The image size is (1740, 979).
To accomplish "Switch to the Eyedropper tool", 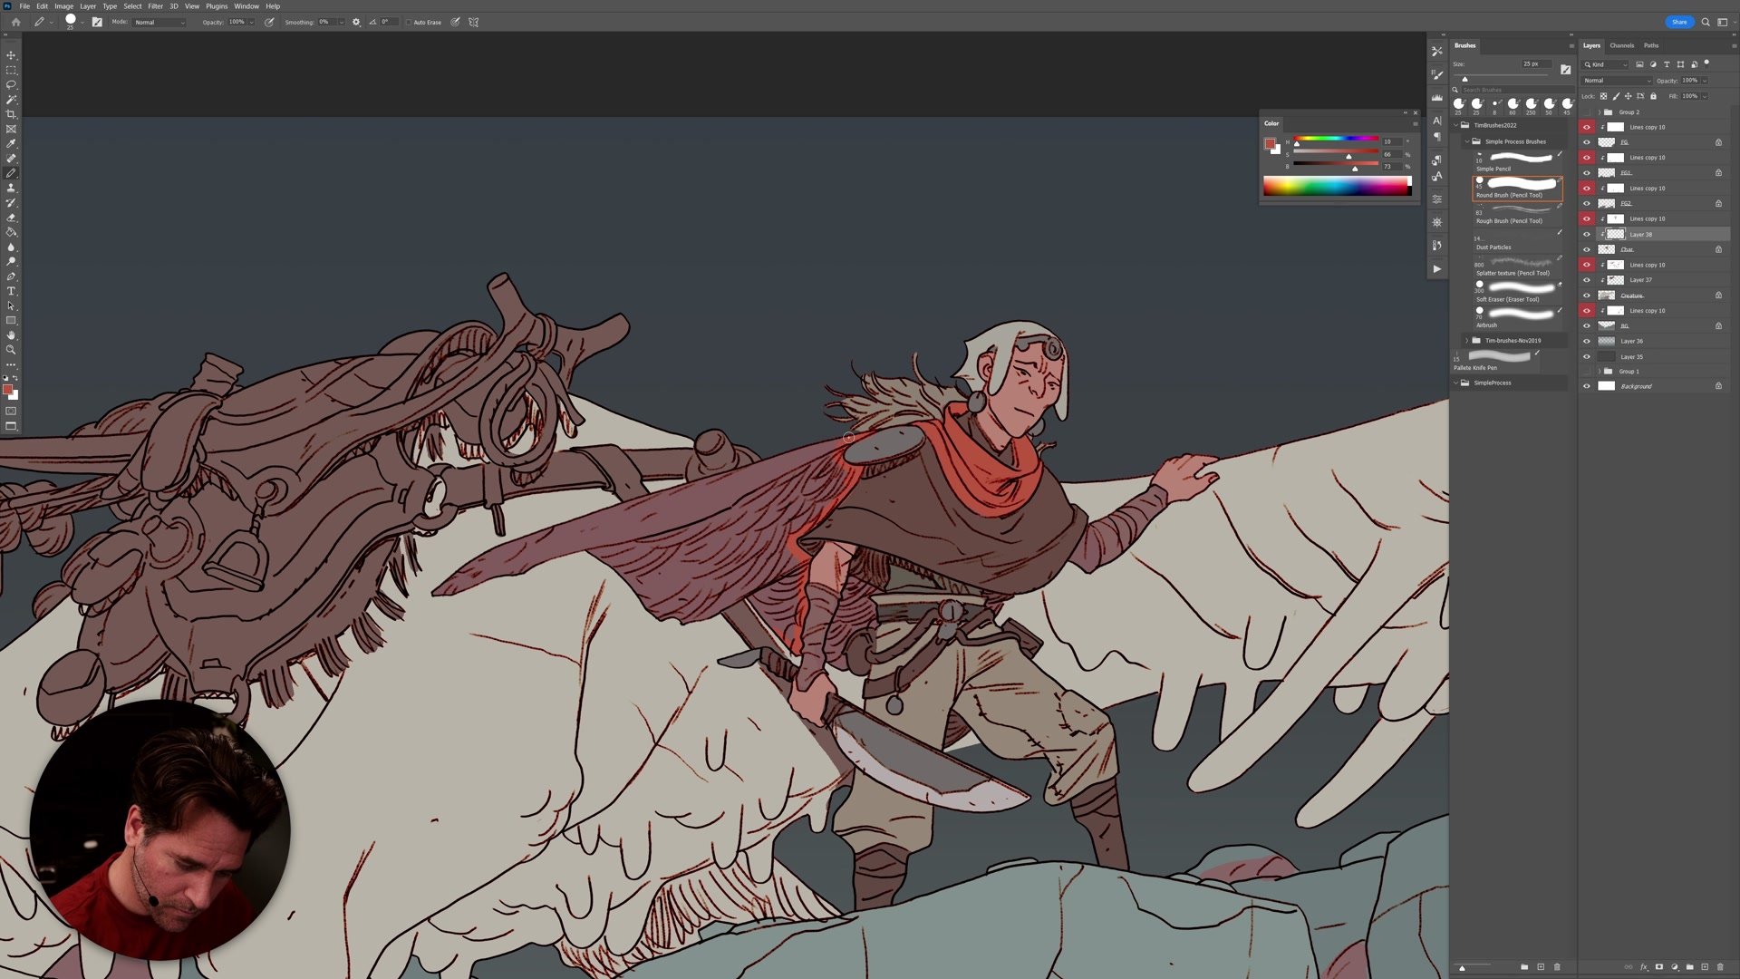I will point(11,143).
